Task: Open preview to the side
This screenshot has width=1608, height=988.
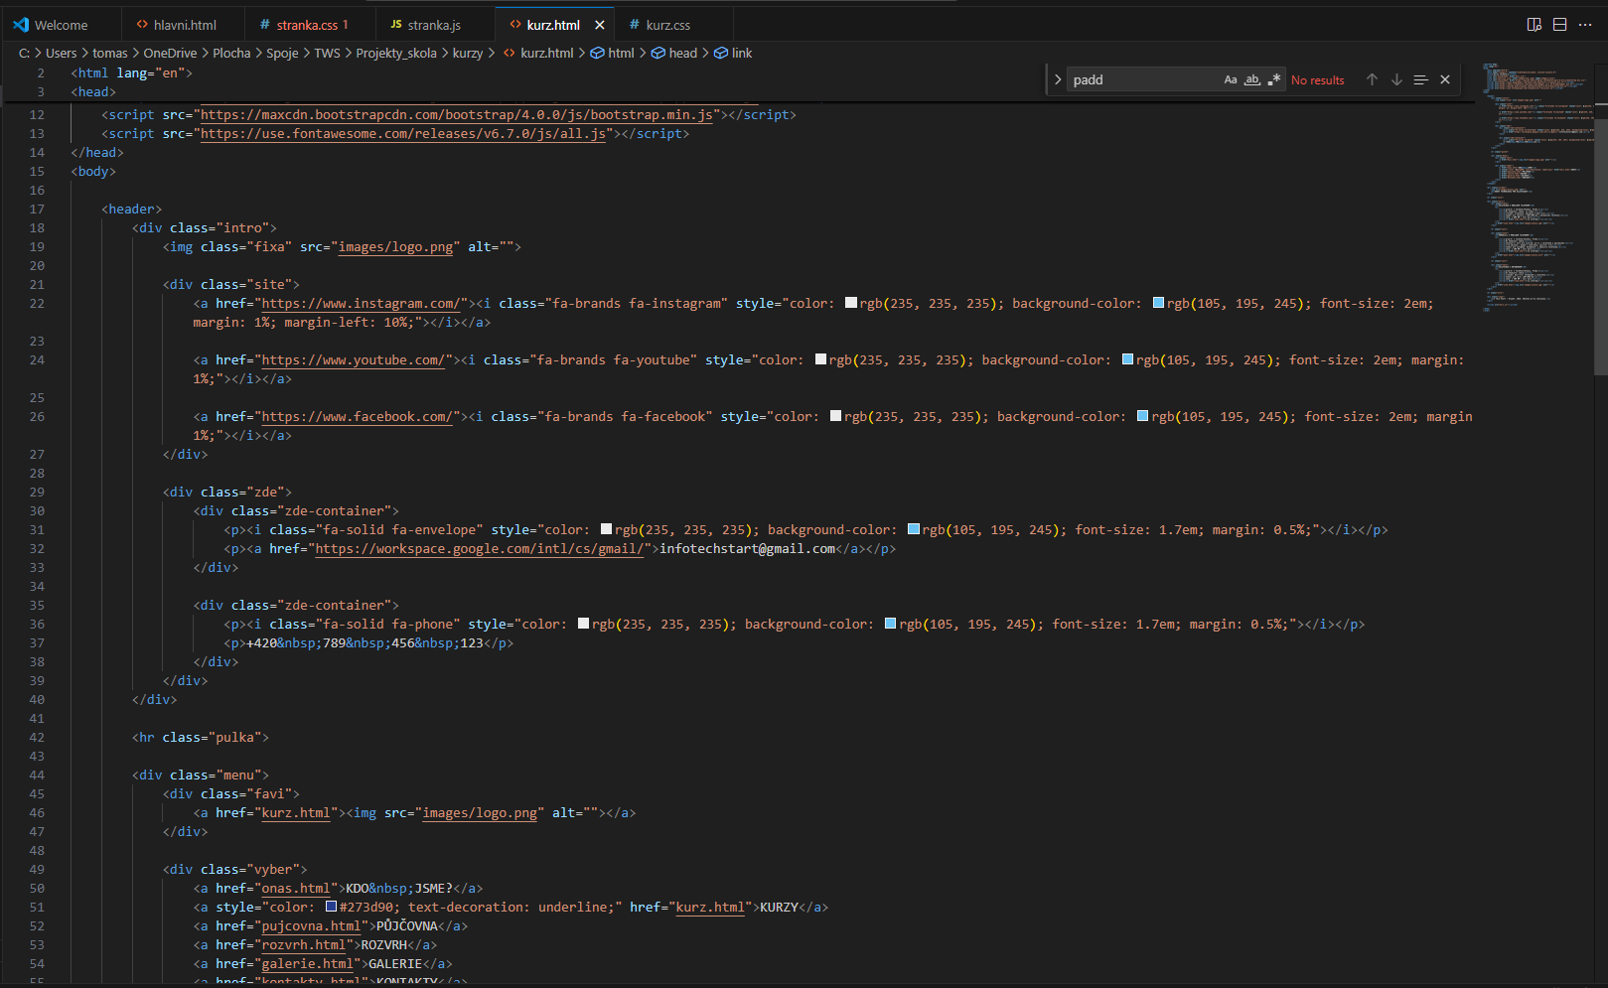Action: (1534, 25)
